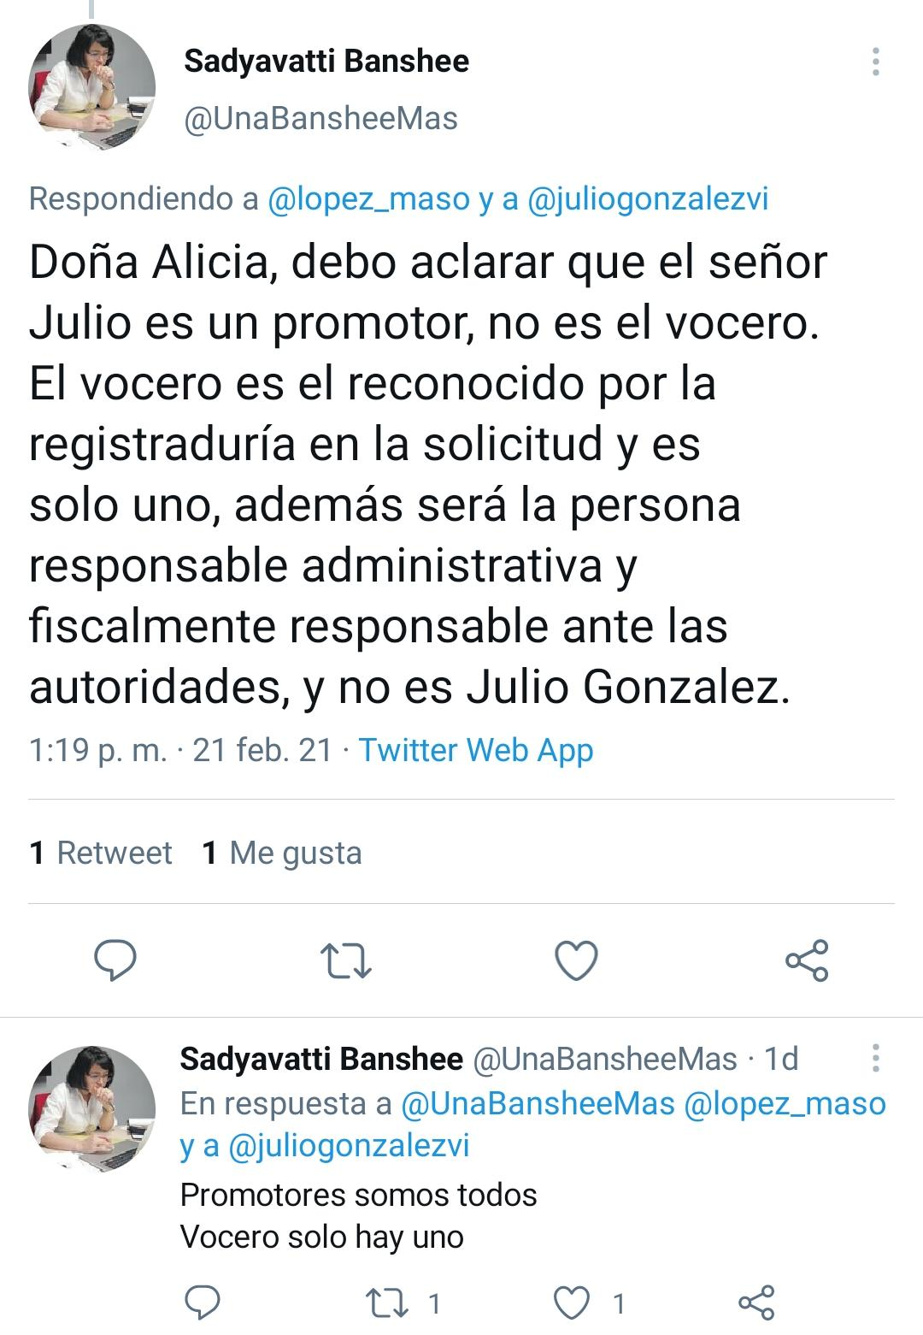The height and width of the screenshot is (1335, 923).
Task: Open the Twitter Web App source link
Action: coord(475,750)
